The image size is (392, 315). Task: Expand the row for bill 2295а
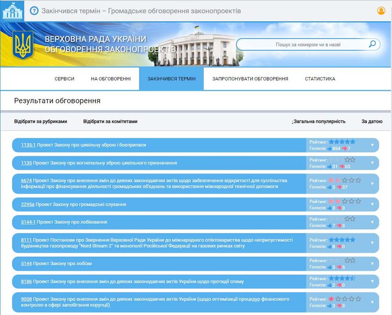[x=372, y=204]
